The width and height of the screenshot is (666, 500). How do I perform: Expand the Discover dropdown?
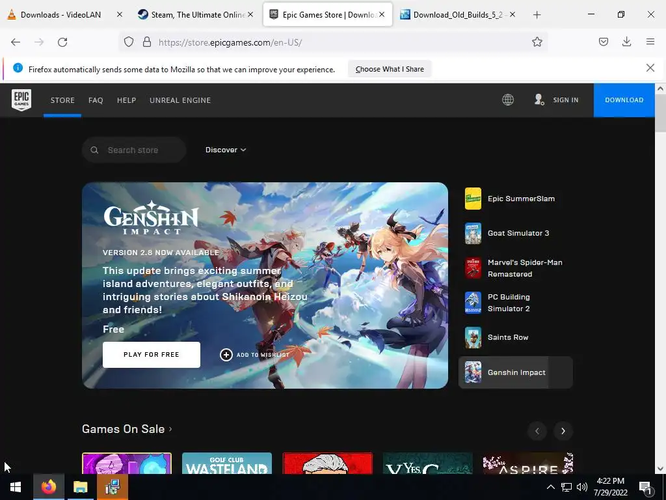226,150
